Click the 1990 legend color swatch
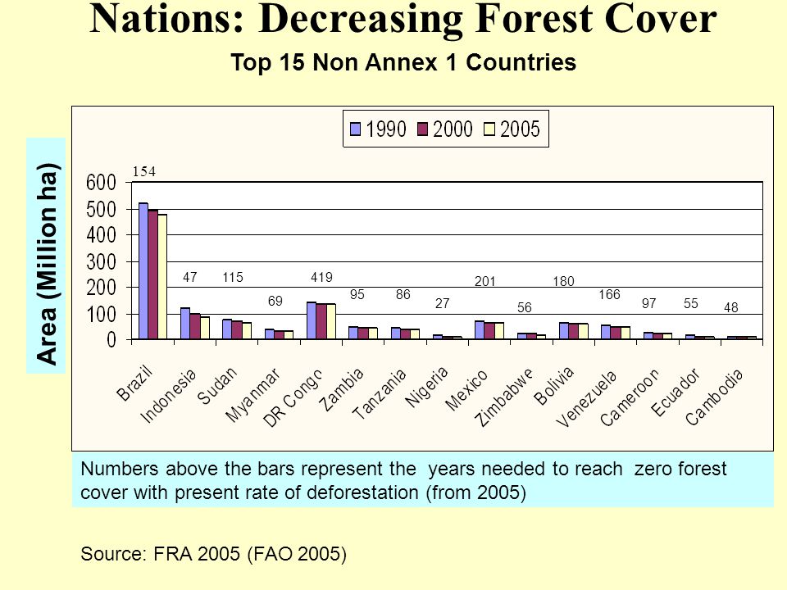This screenshot has height=590, width=787. [355, 129]
